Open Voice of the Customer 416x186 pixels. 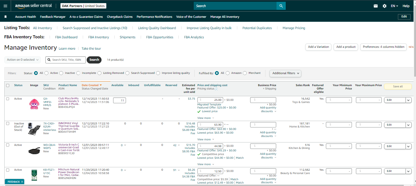(191, 17)
